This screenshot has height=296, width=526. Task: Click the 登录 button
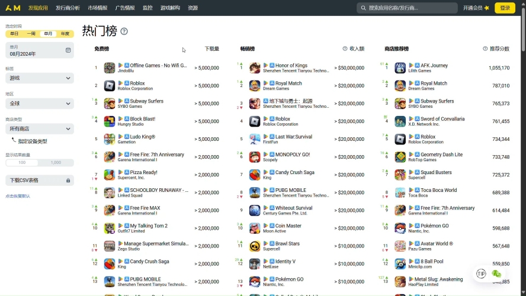pyautogui.click(x=505, y=8)
